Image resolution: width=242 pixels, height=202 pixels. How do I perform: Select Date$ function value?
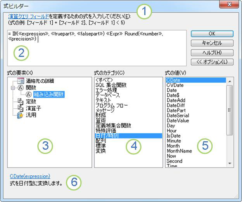coord(196,95)
